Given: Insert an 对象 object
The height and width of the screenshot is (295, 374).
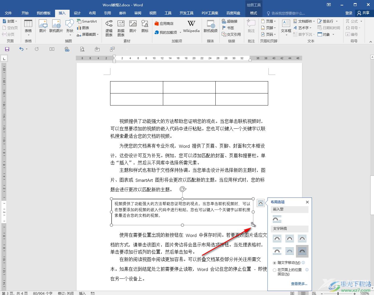Looking at the screenshot, I should [326, 34].
